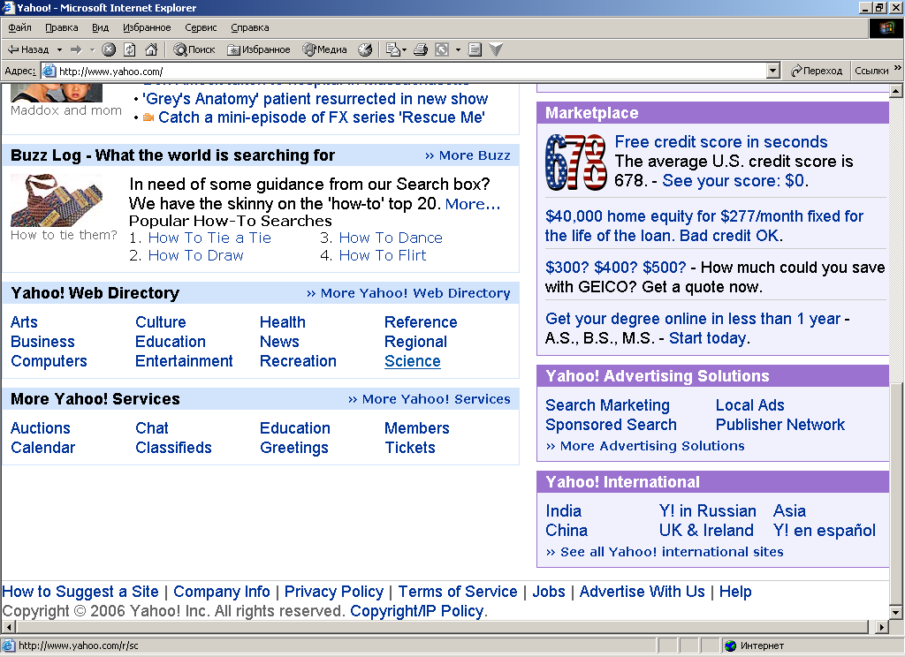Click the horizontal scrollbar left arrow
The height and width of the screenshot is (657, 905).
(9, 627)
